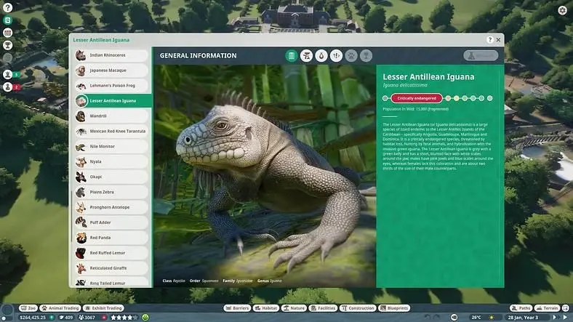Open the Nature build menu
This screenshot has width=573, height=322.
294,308
